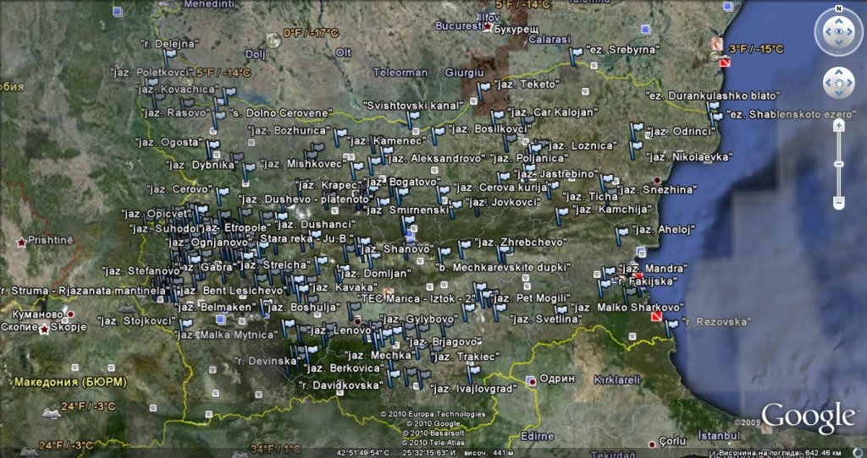Select the "jaz. Malko Sharkovo" label
This screenshot has width=867, height=458.
[x=627, y=307]
